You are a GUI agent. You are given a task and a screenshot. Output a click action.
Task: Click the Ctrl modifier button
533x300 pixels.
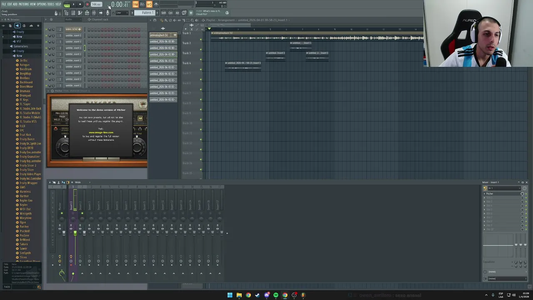tap(170, 12)
